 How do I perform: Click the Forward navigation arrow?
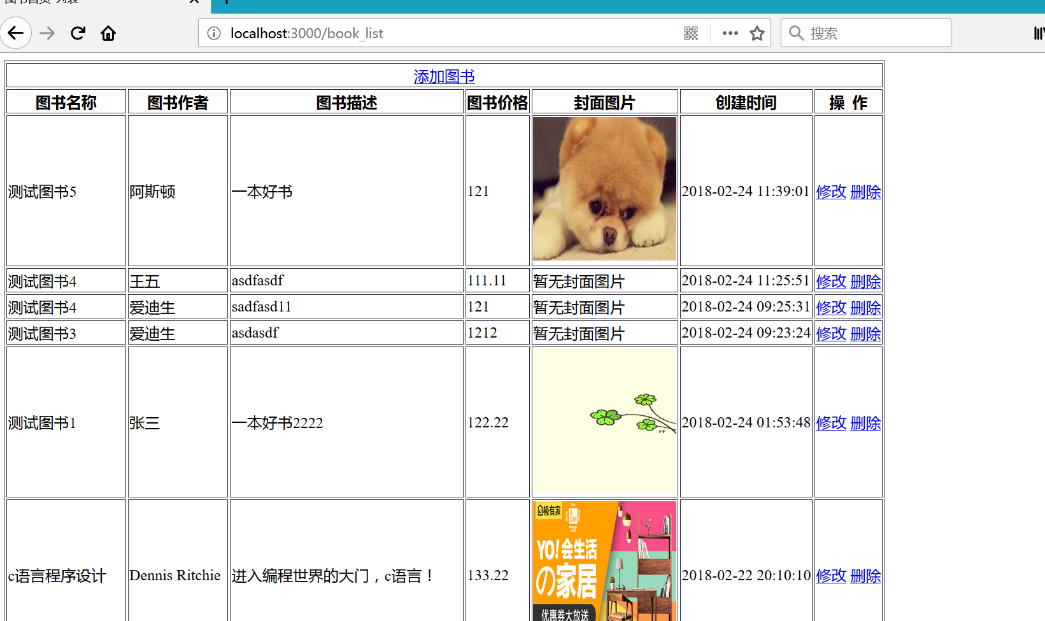(47, 33)
